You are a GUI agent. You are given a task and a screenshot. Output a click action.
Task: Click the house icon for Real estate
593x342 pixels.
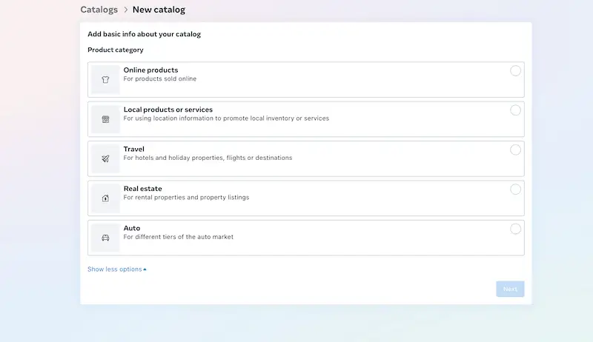tap(105, 198)
